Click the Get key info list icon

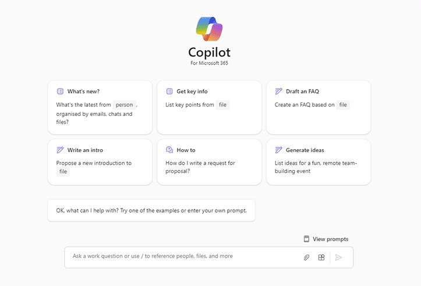pos(169,91)
